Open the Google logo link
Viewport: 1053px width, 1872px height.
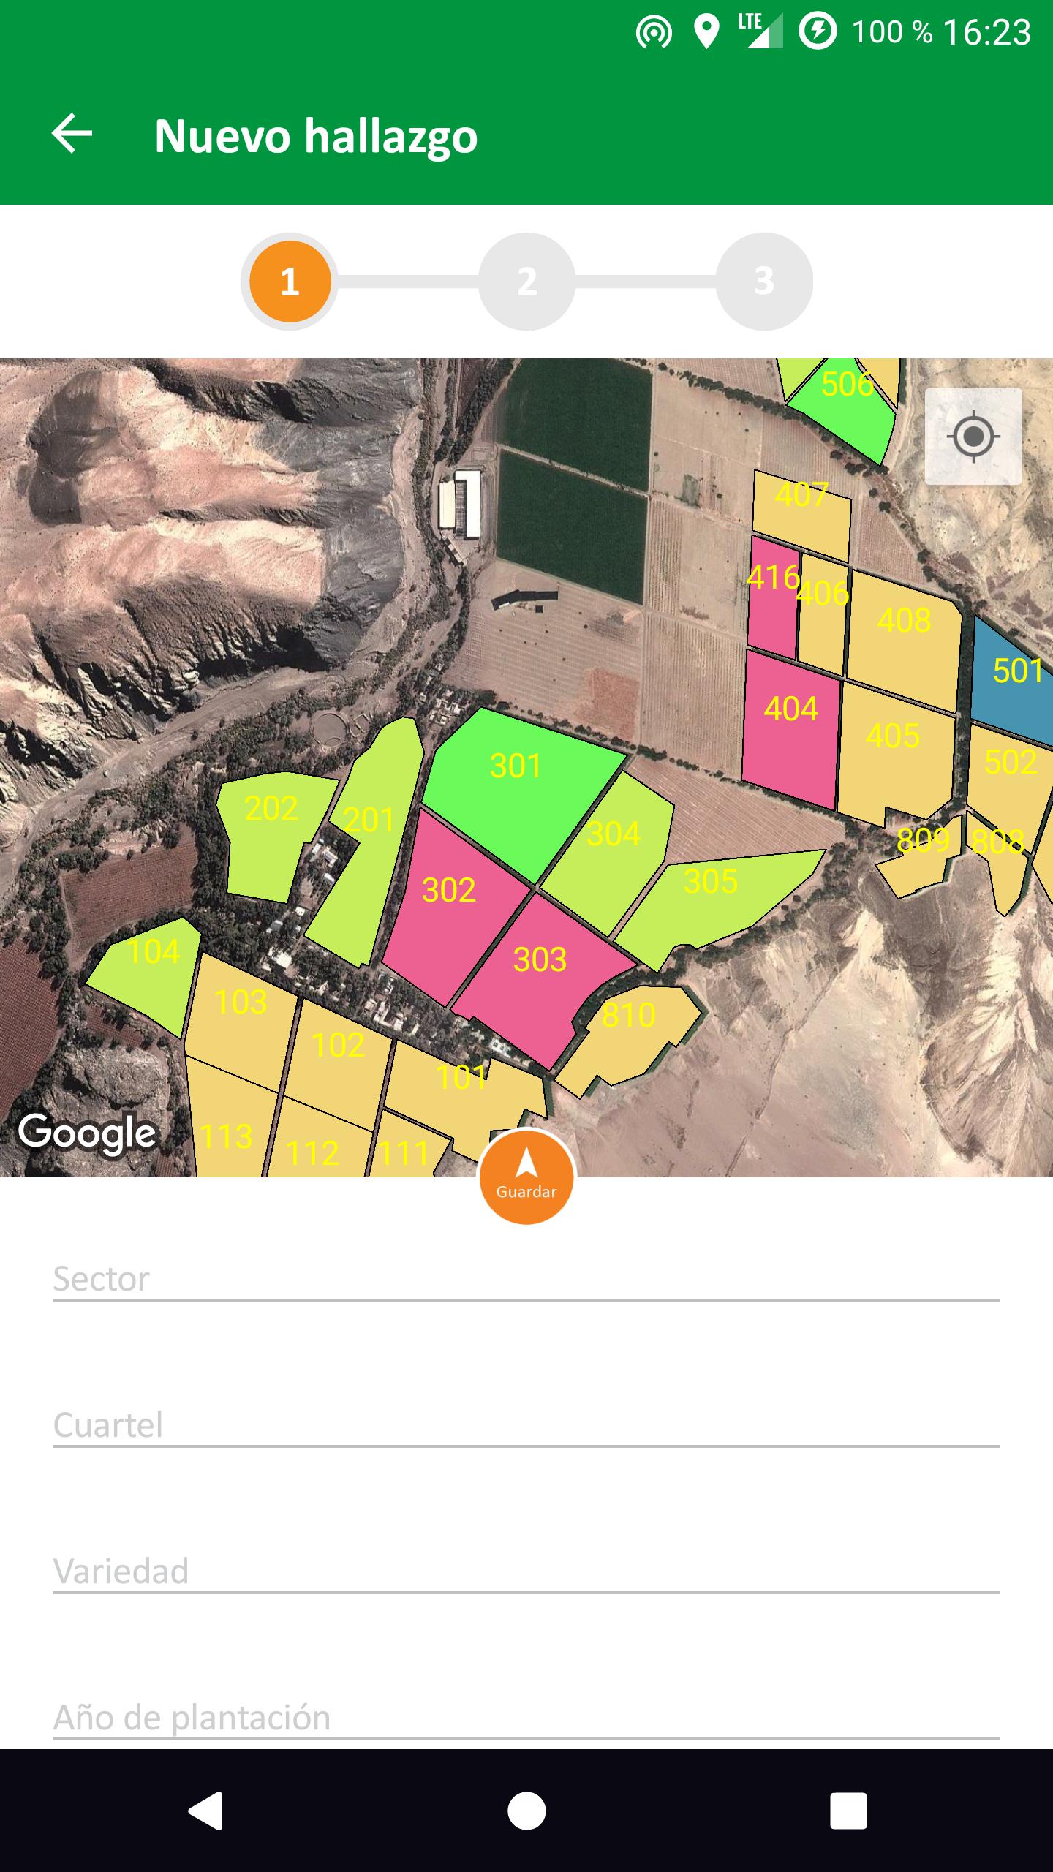(x=87, y=1134)
